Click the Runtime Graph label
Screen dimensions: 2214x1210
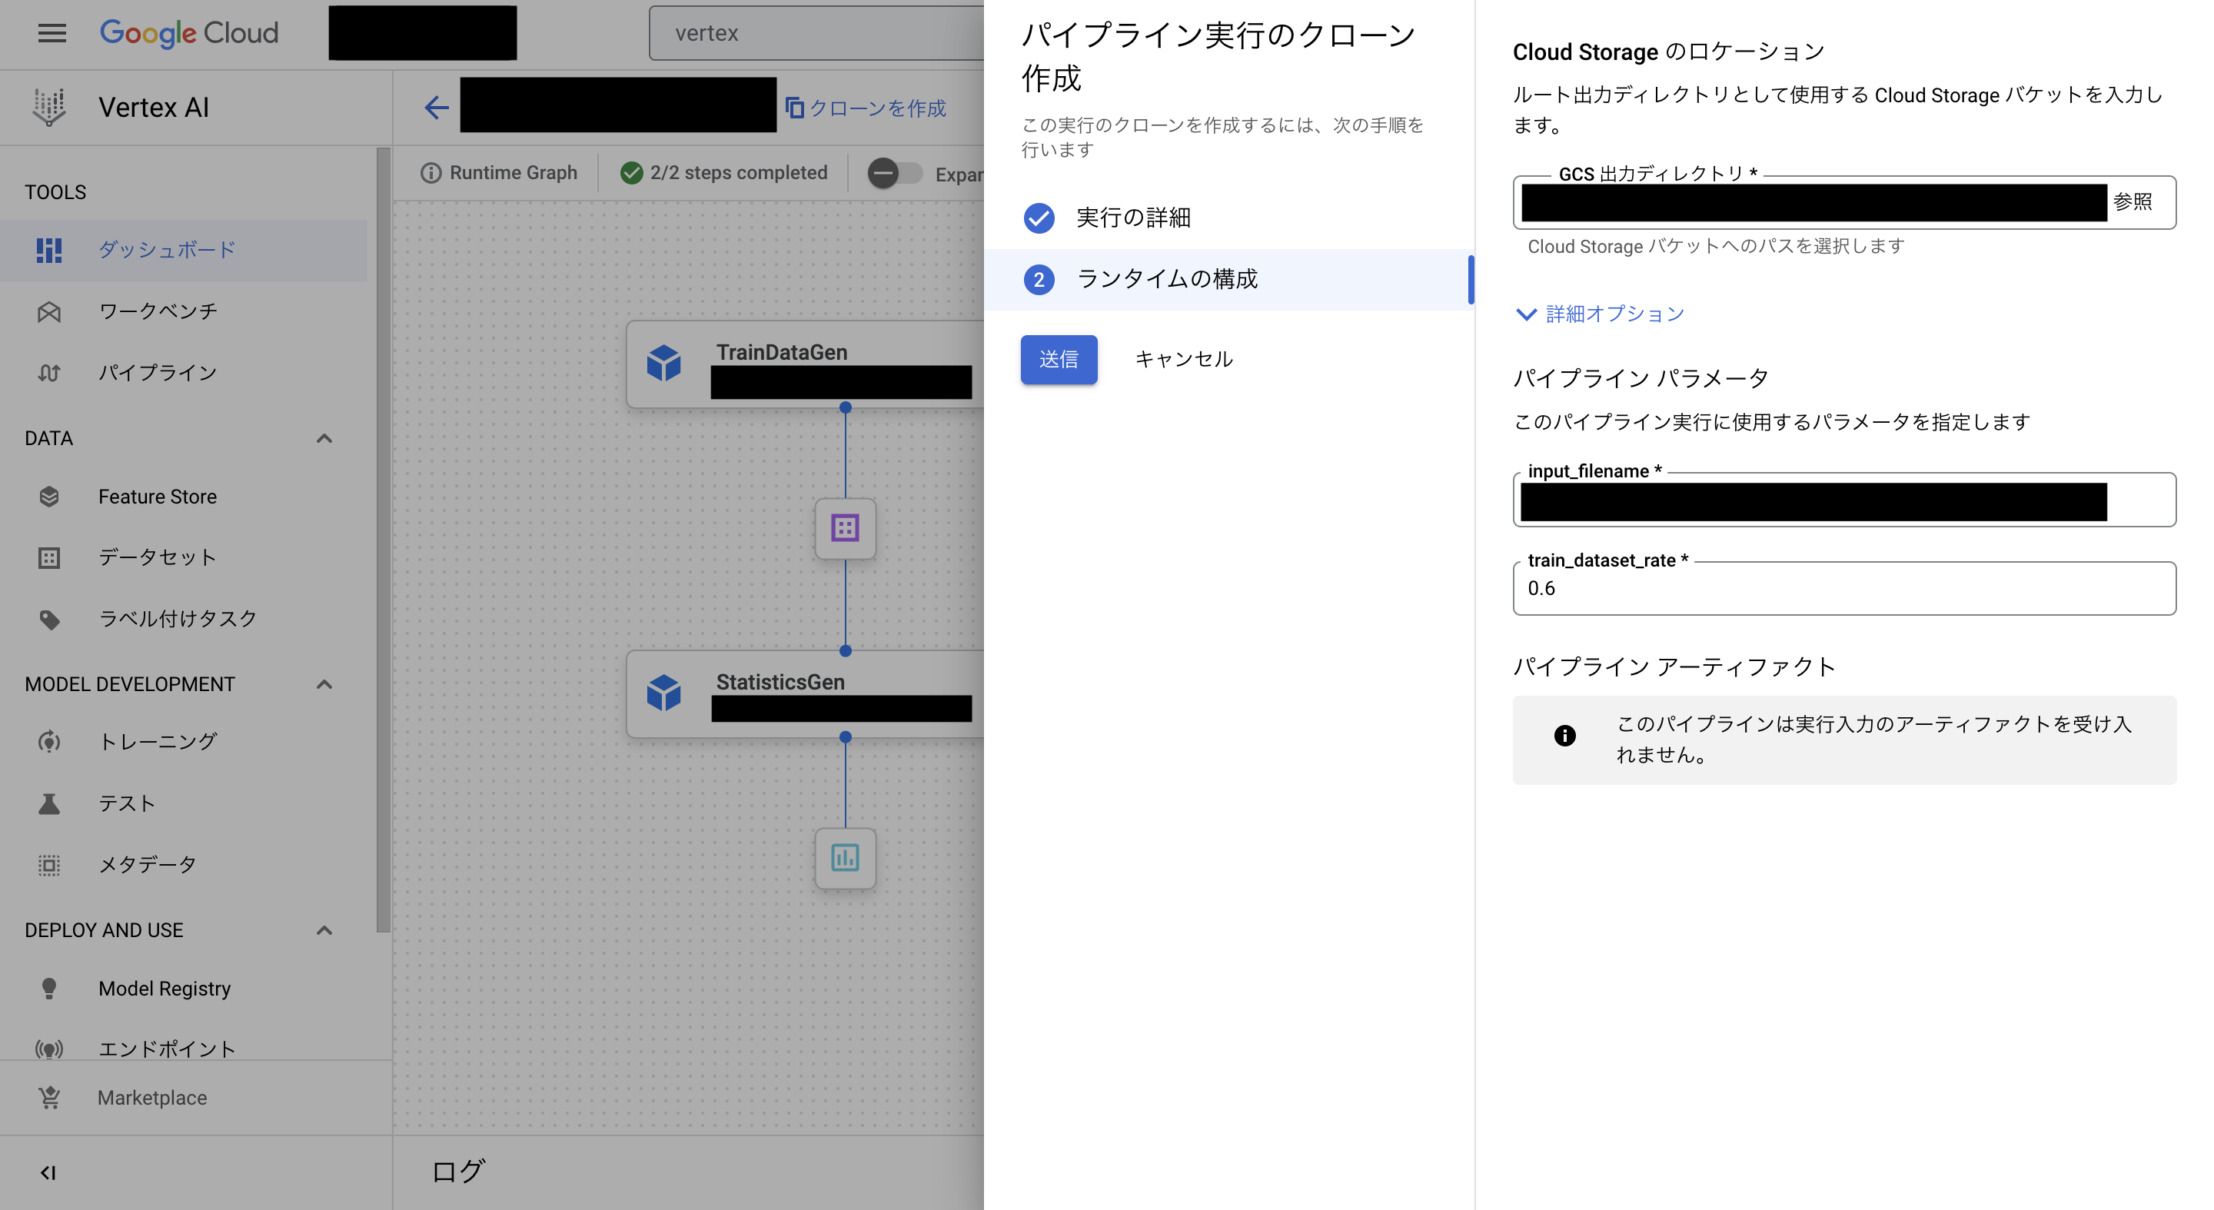(513, 173)
